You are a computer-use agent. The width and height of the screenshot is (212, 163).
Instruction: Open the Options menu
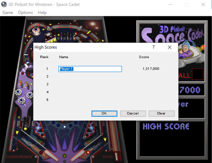click(25, 13)
